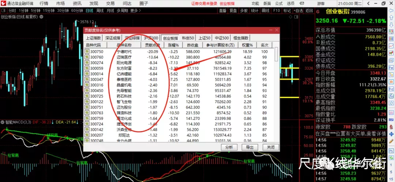Switch to the 恒生指数 tab in dialog
Screen dimensions: 395x182
click(241, 38)
